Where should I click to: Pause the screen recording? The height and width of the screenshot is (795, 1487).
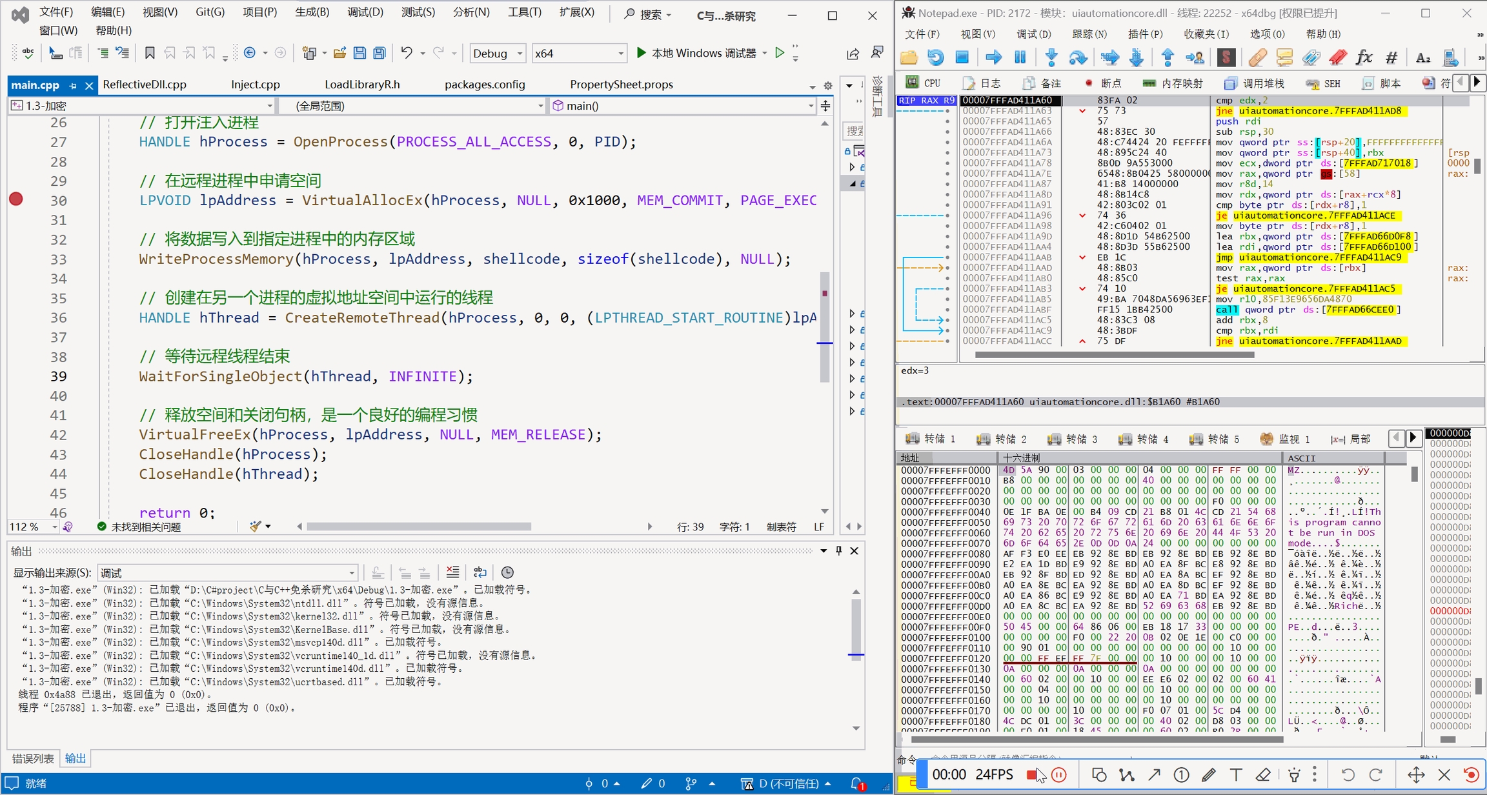1058,774
